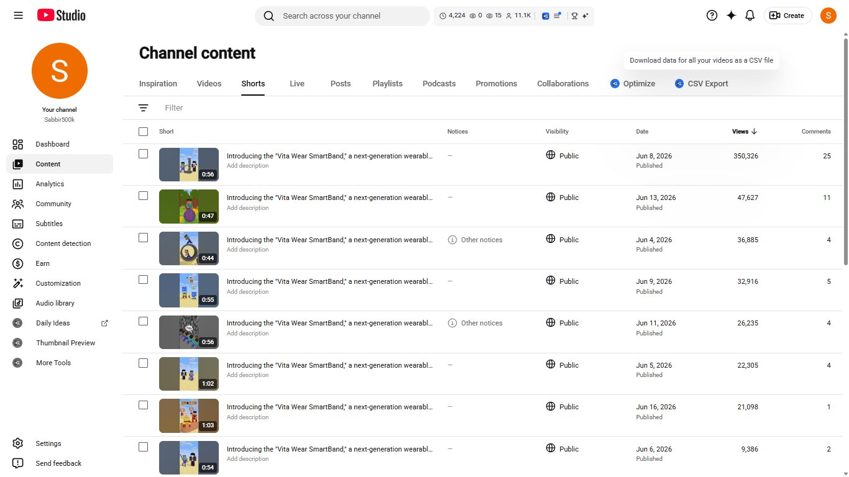
Task: Click the Optimize button
Action: click(x=633, y=84)
